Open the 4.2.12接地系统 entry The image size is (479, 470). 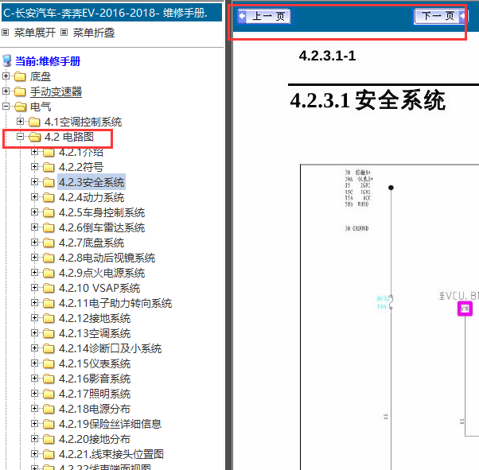point(95,318)
